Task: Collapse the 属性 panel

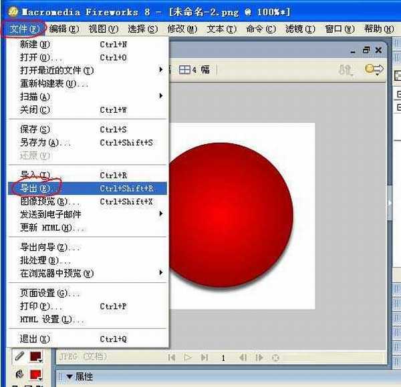Action: 70,377
